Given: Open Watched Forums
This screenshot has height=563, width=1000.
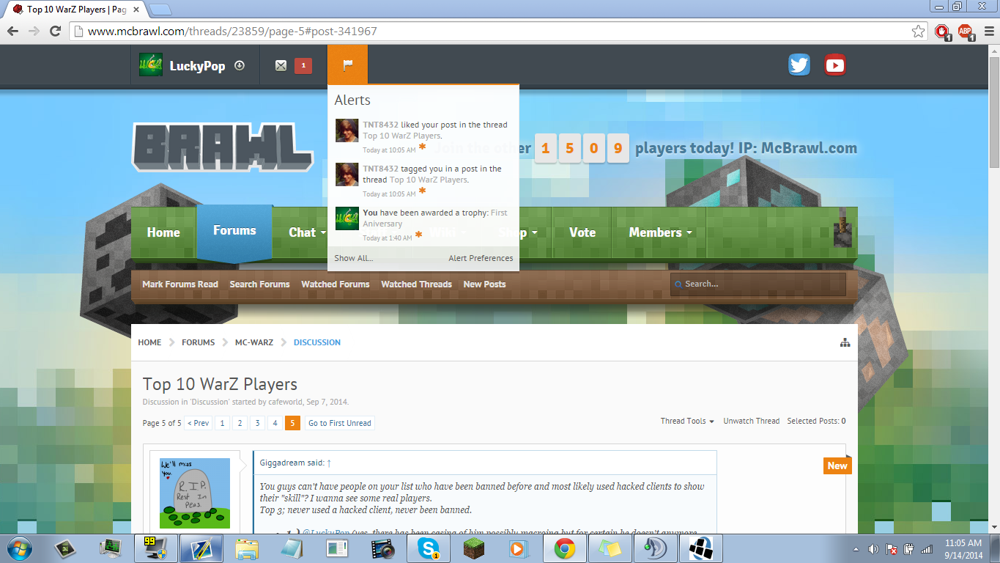Looking at the screenshot, I should [x=336, y=284].
